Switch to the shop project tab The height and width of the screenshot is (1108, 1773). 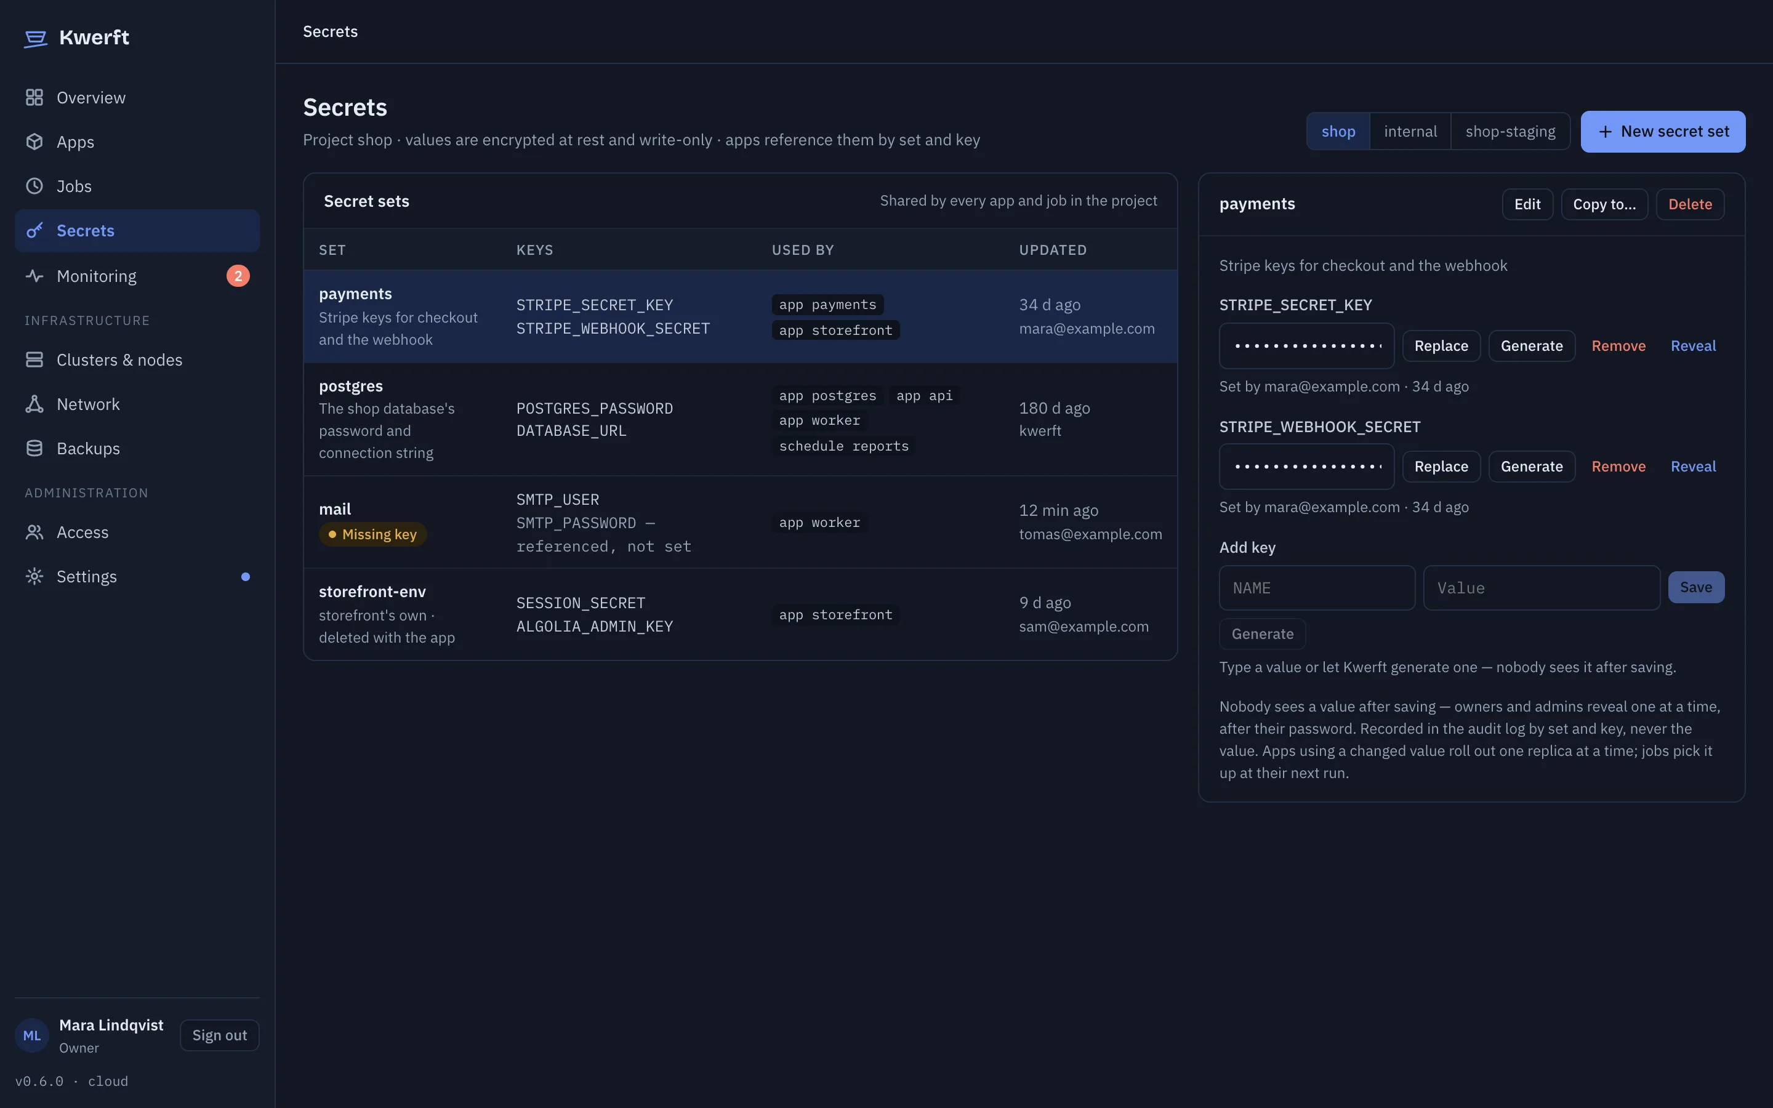pyautogui.click(x=1338, y=131)
